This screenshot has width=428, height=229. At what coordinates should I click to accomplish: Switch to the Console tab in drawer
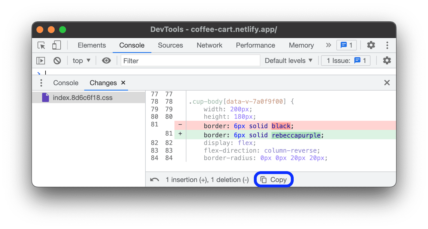[x=65, y=83]
